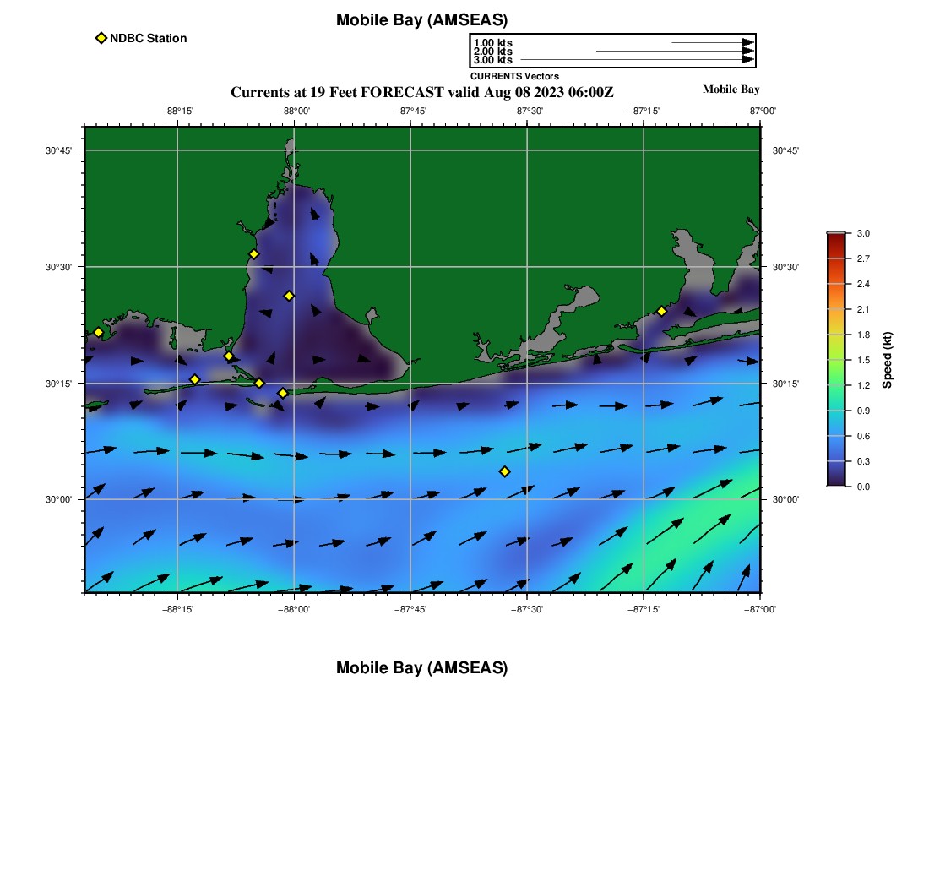The image size is (929, 887).
Task: Click the -87°45' longitude label on top axis
Action: point(410,111)
